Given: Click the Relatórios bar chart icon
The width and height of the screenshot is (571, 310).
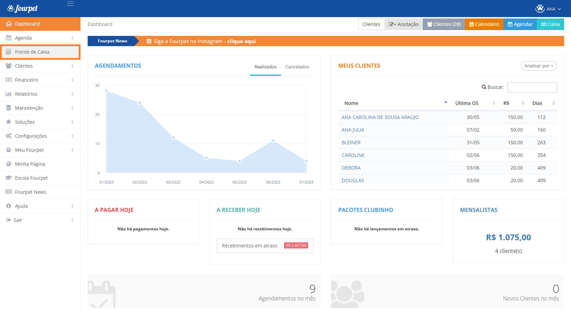Looking at the screenshot, I should point(9,94).
